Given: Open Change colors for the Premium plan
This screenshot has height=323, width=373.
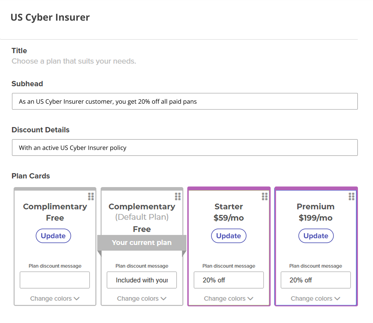Looking at the screenshot, I should tap(315, 298).
